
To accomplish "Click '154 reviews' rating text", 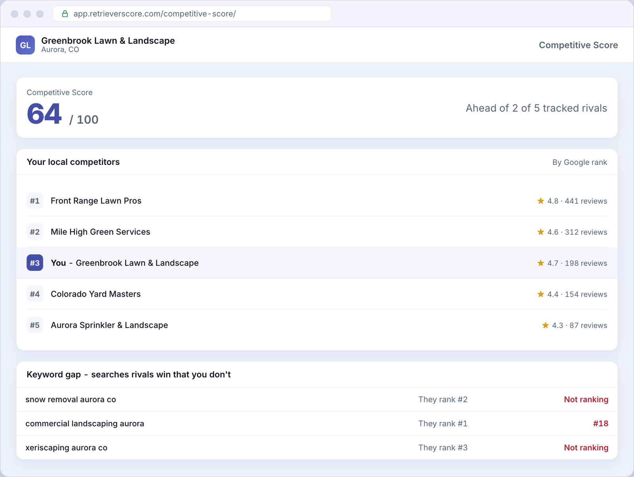I will (586, 294).
